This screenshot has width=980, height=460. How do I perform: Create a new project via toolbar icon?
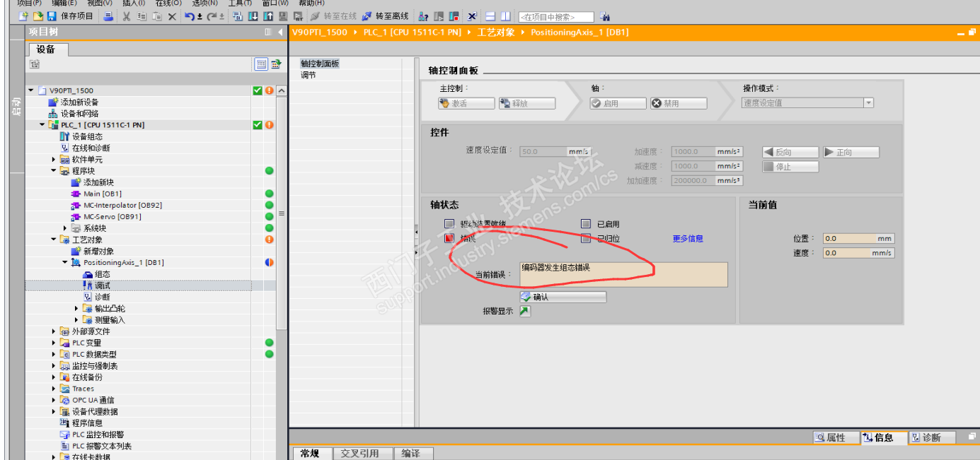click(23, 16)
